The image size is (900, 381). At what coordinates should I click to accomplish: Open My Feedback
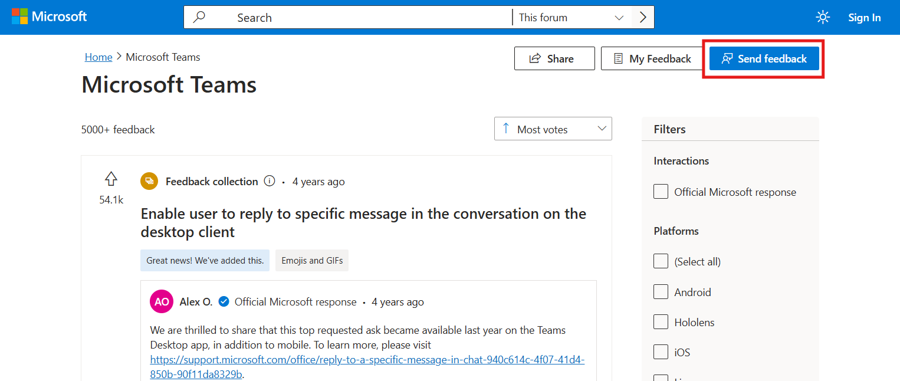click(652, 58)
